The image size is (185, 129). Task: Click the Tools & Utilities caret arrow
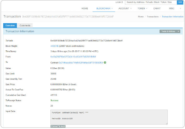coord(178,31)
